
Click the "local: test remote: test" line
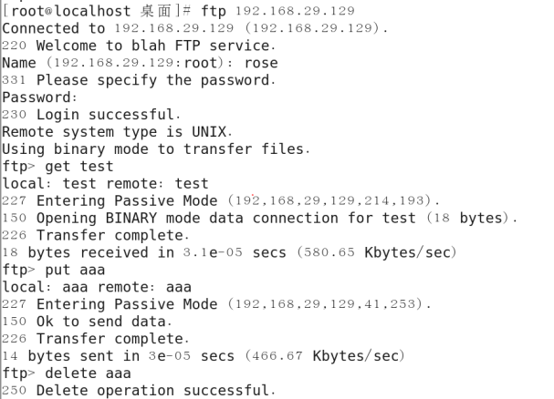click(x=105, y=184)
